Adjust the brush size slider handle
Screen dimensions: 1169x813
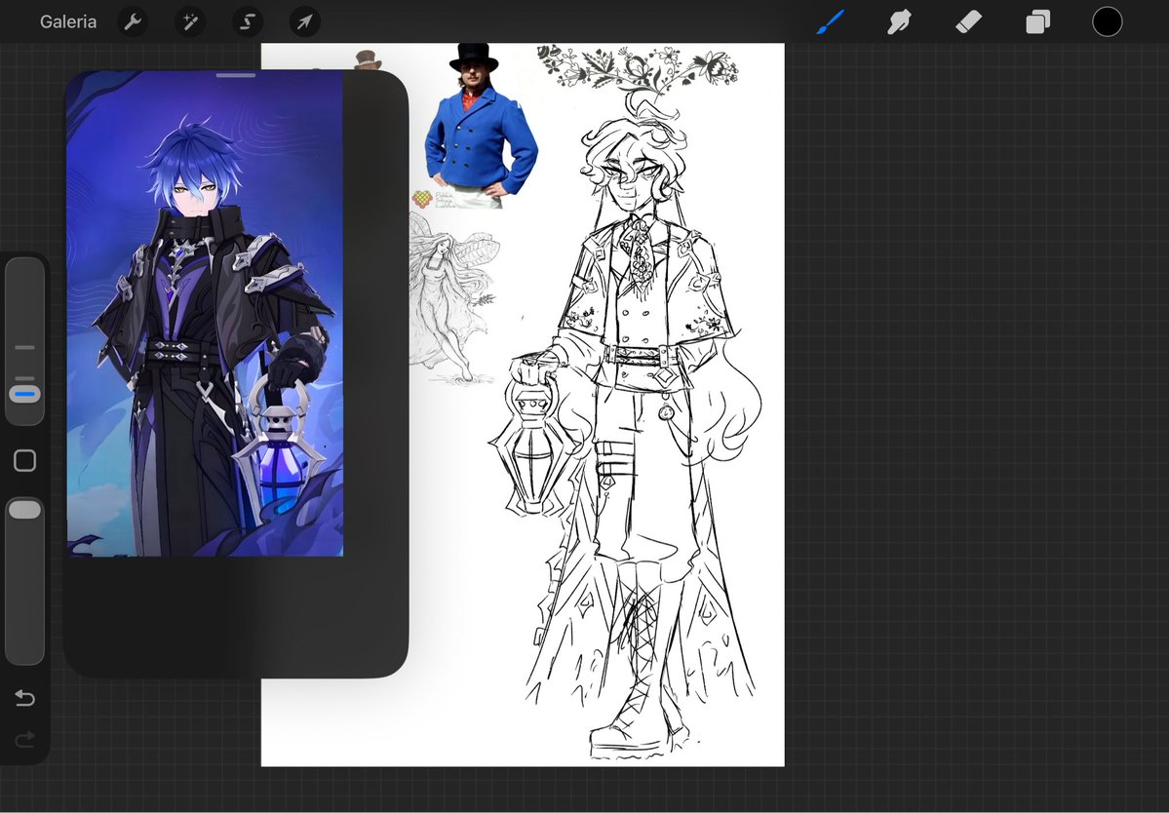pos(24,394)
